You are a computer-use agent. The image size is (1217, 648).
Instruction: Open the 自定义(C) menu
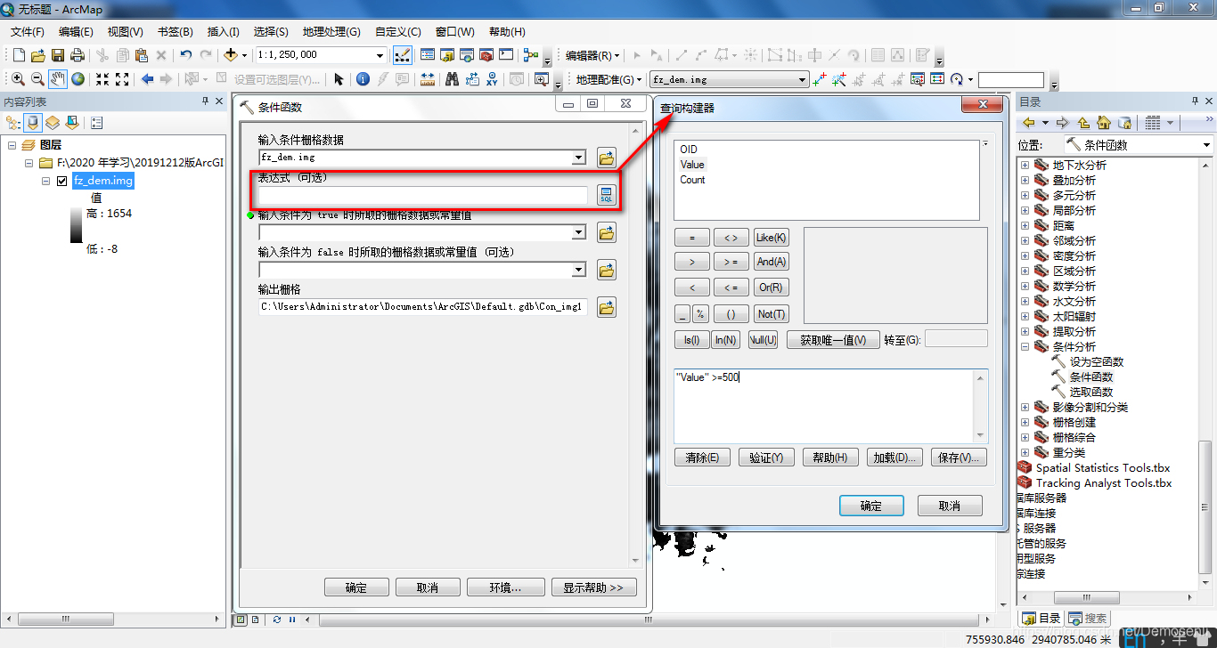[x=398, y=32]
